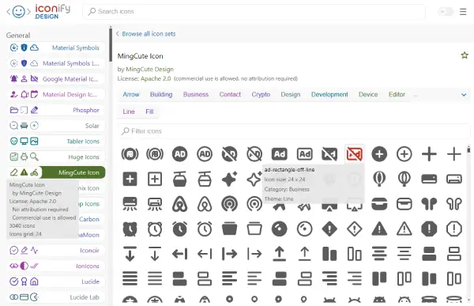Image resolution: width=474 pixels, height=306 pixels.
Task: Select the filled aerial cable car icon
Action: pyautogui.click(x=179, y=179)
